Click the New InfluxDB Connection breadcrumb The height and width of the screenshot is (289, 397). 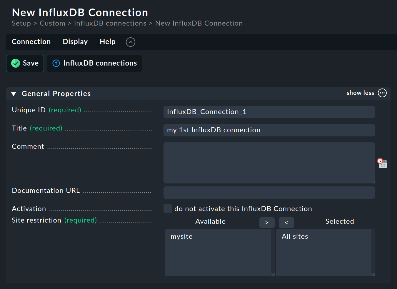click(199, 23)
